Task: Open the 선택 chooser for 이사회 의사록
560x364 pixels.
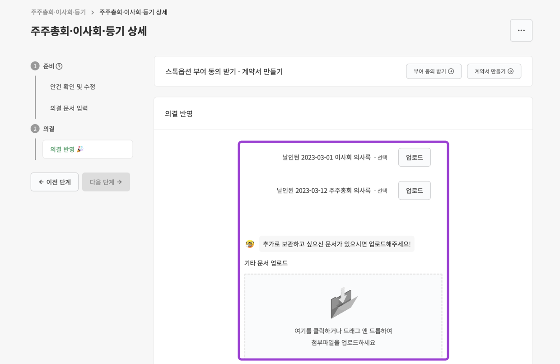Action: point(381,157)
